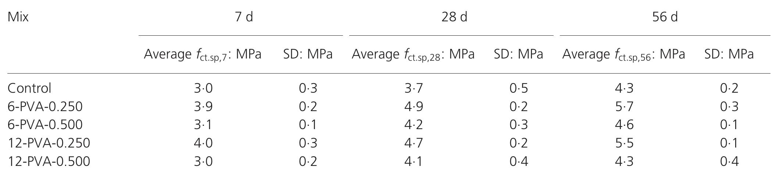Select the 12-PVA-0.500 row label
This screenshot has height=181, width=776.
[x=49, y=162]
